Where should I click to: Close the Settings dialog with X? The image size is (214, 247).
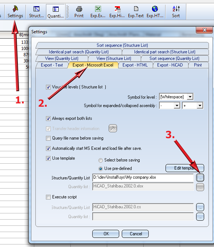coord(205,30)
